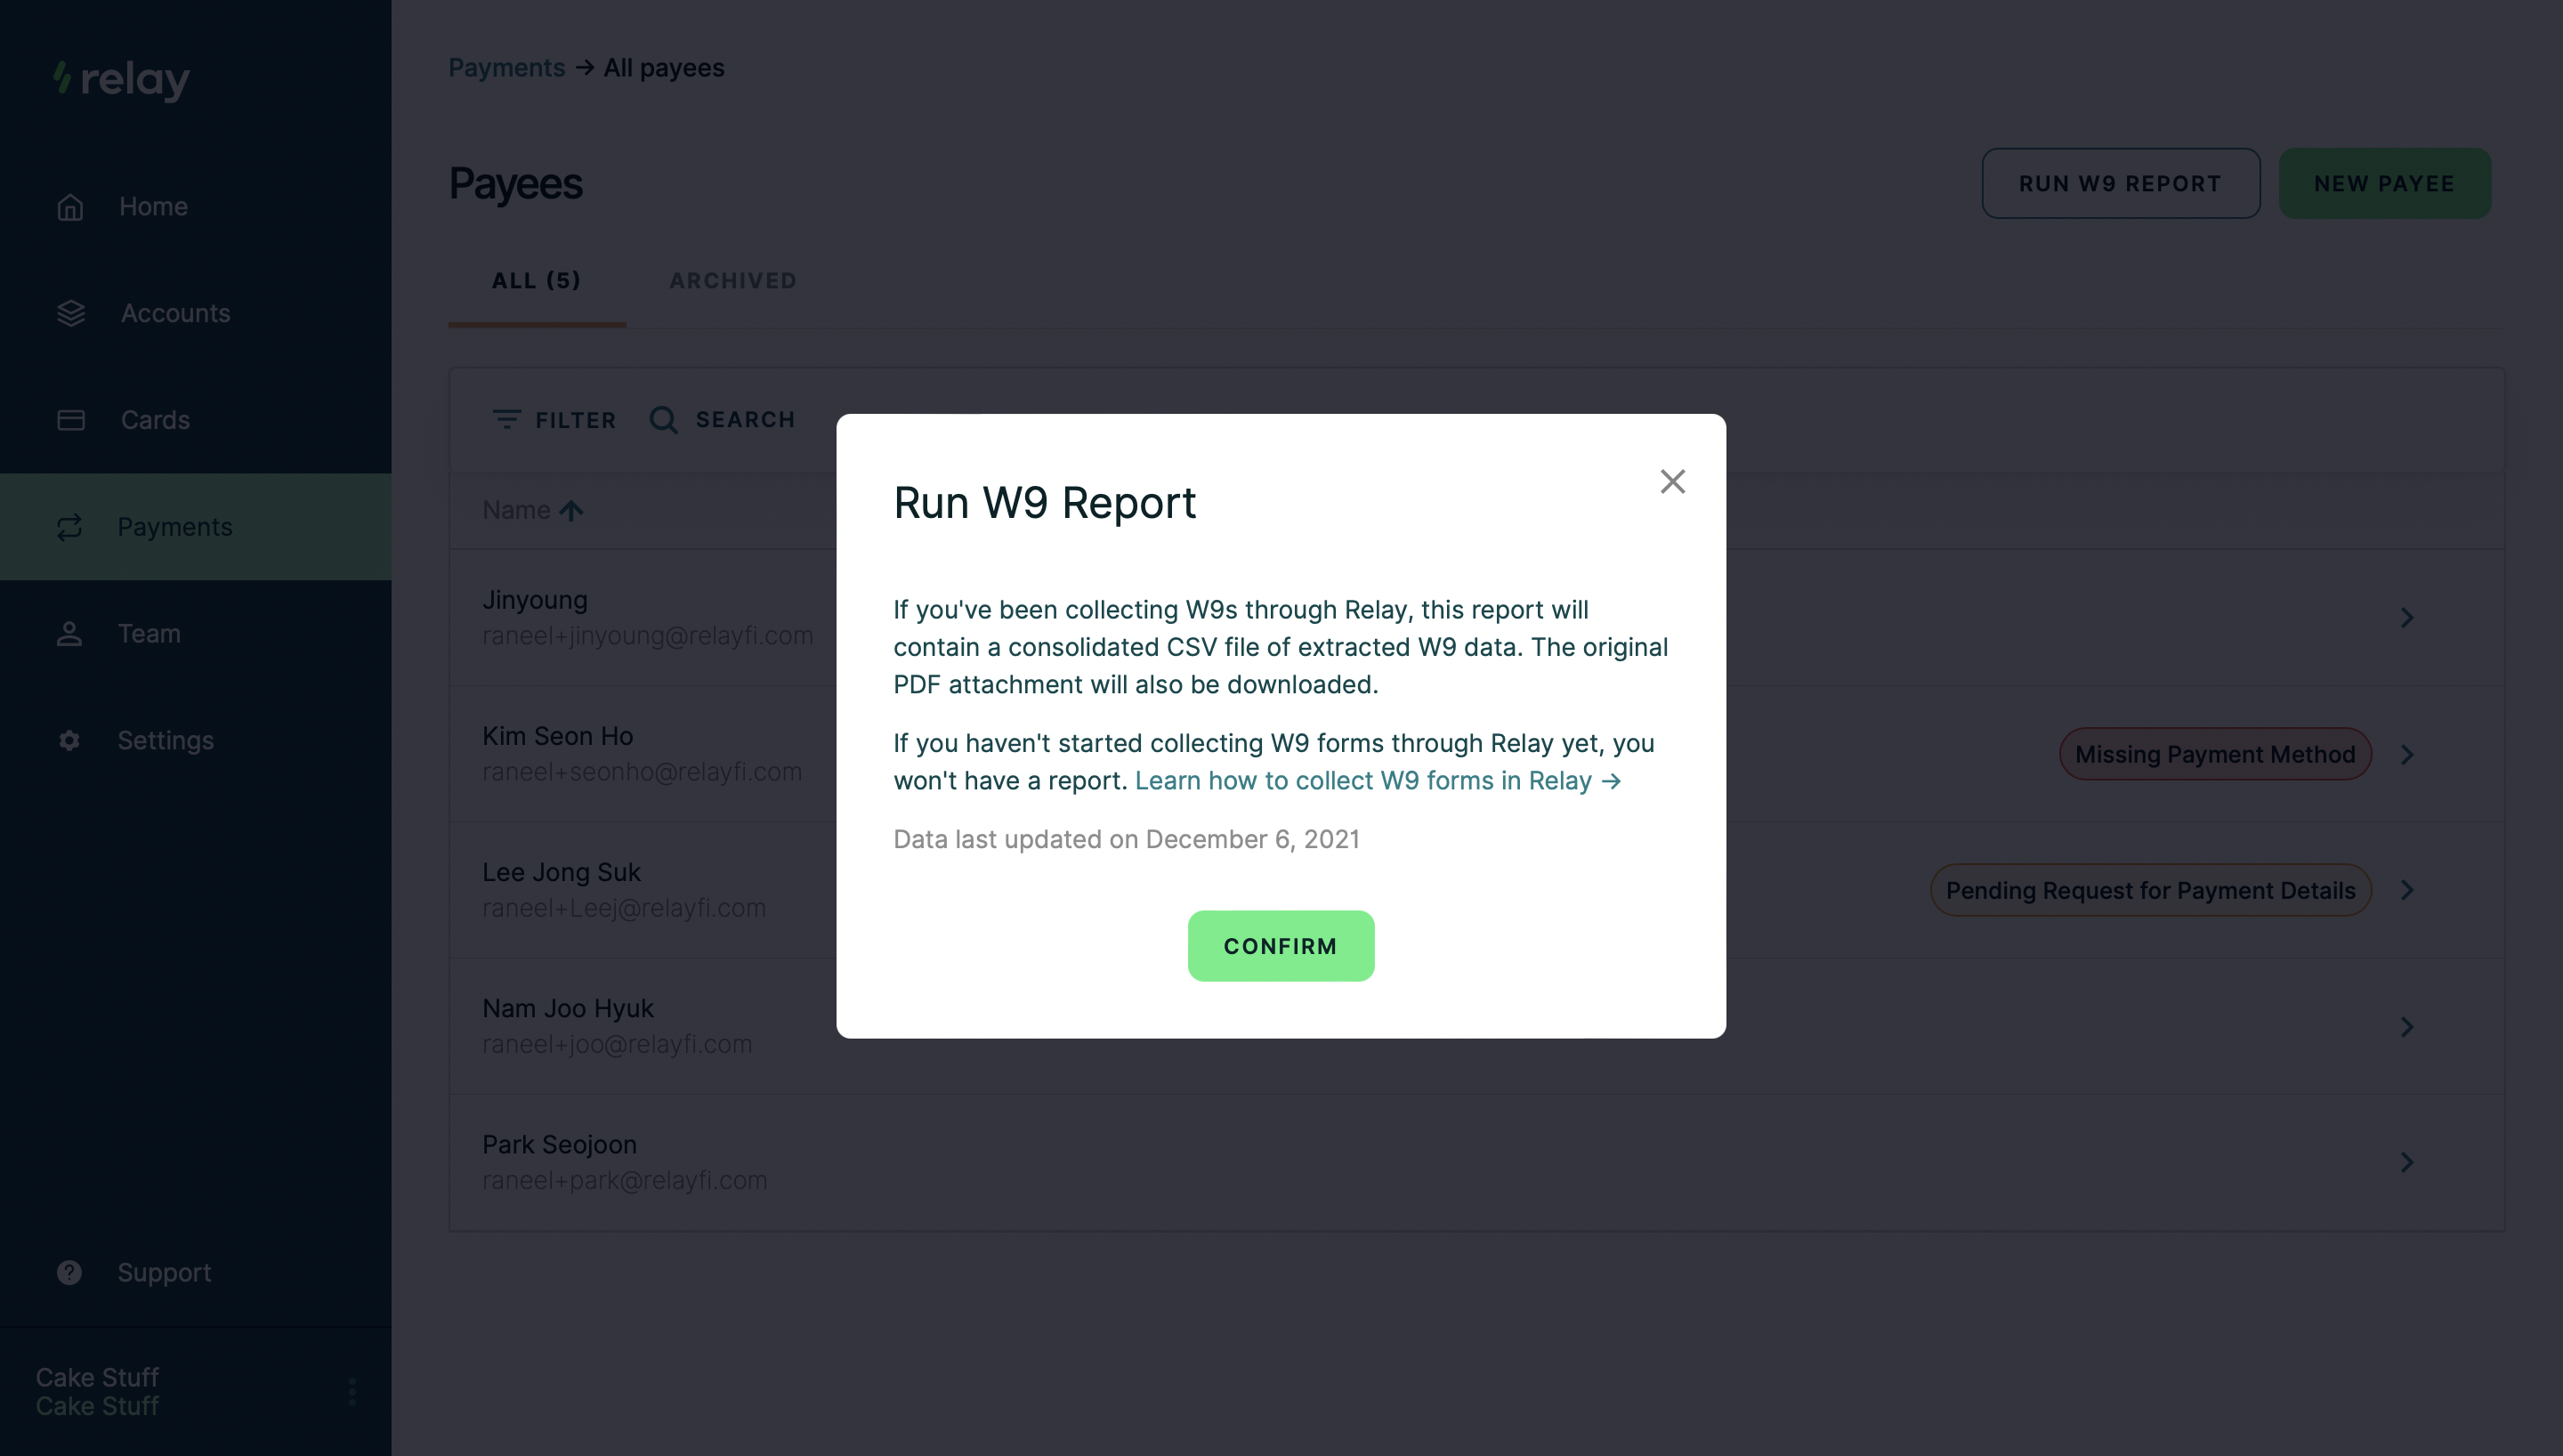Switch to the ARCHIVED tab

coord(732,281)
